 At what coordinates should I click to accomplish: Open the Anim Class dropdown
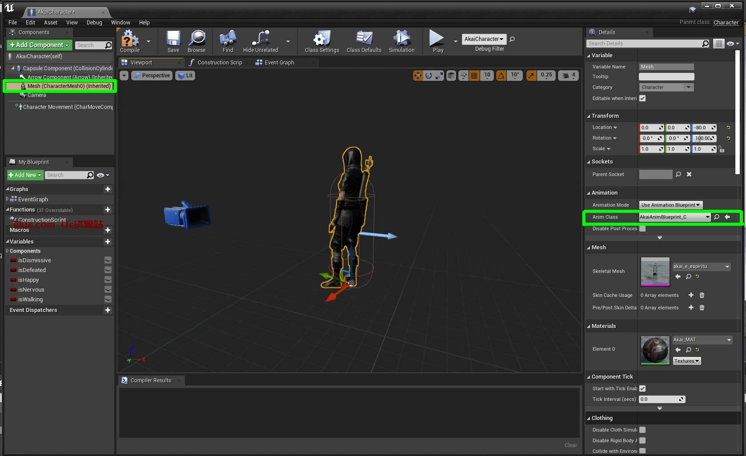coord(674,217)
